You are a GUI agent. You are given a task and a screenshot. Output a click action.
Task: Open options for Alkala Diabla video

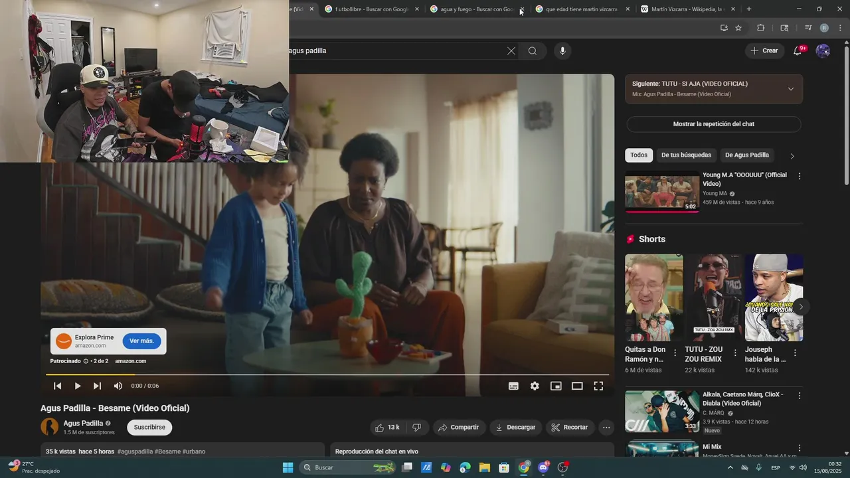point(799,396)
